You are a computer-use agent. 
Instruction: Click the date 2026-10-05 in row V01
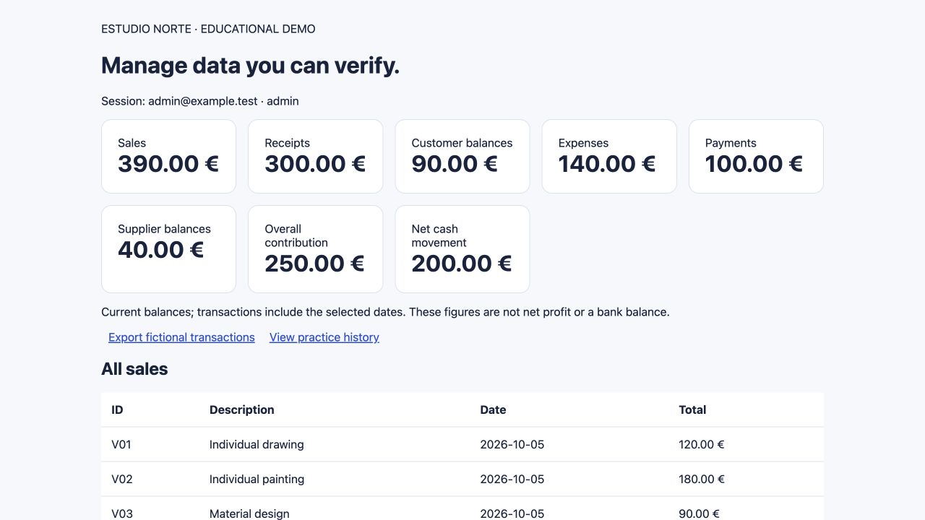(x=512, y=444)
